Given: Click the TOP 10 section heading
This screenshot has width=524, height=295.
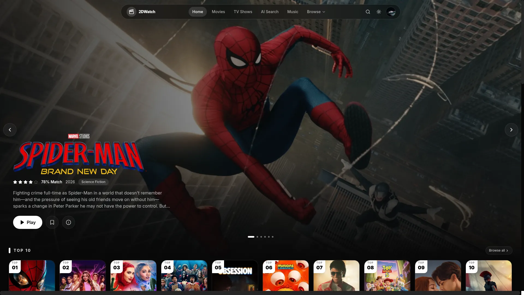Looking at the screenshot, I should point(22,250).
